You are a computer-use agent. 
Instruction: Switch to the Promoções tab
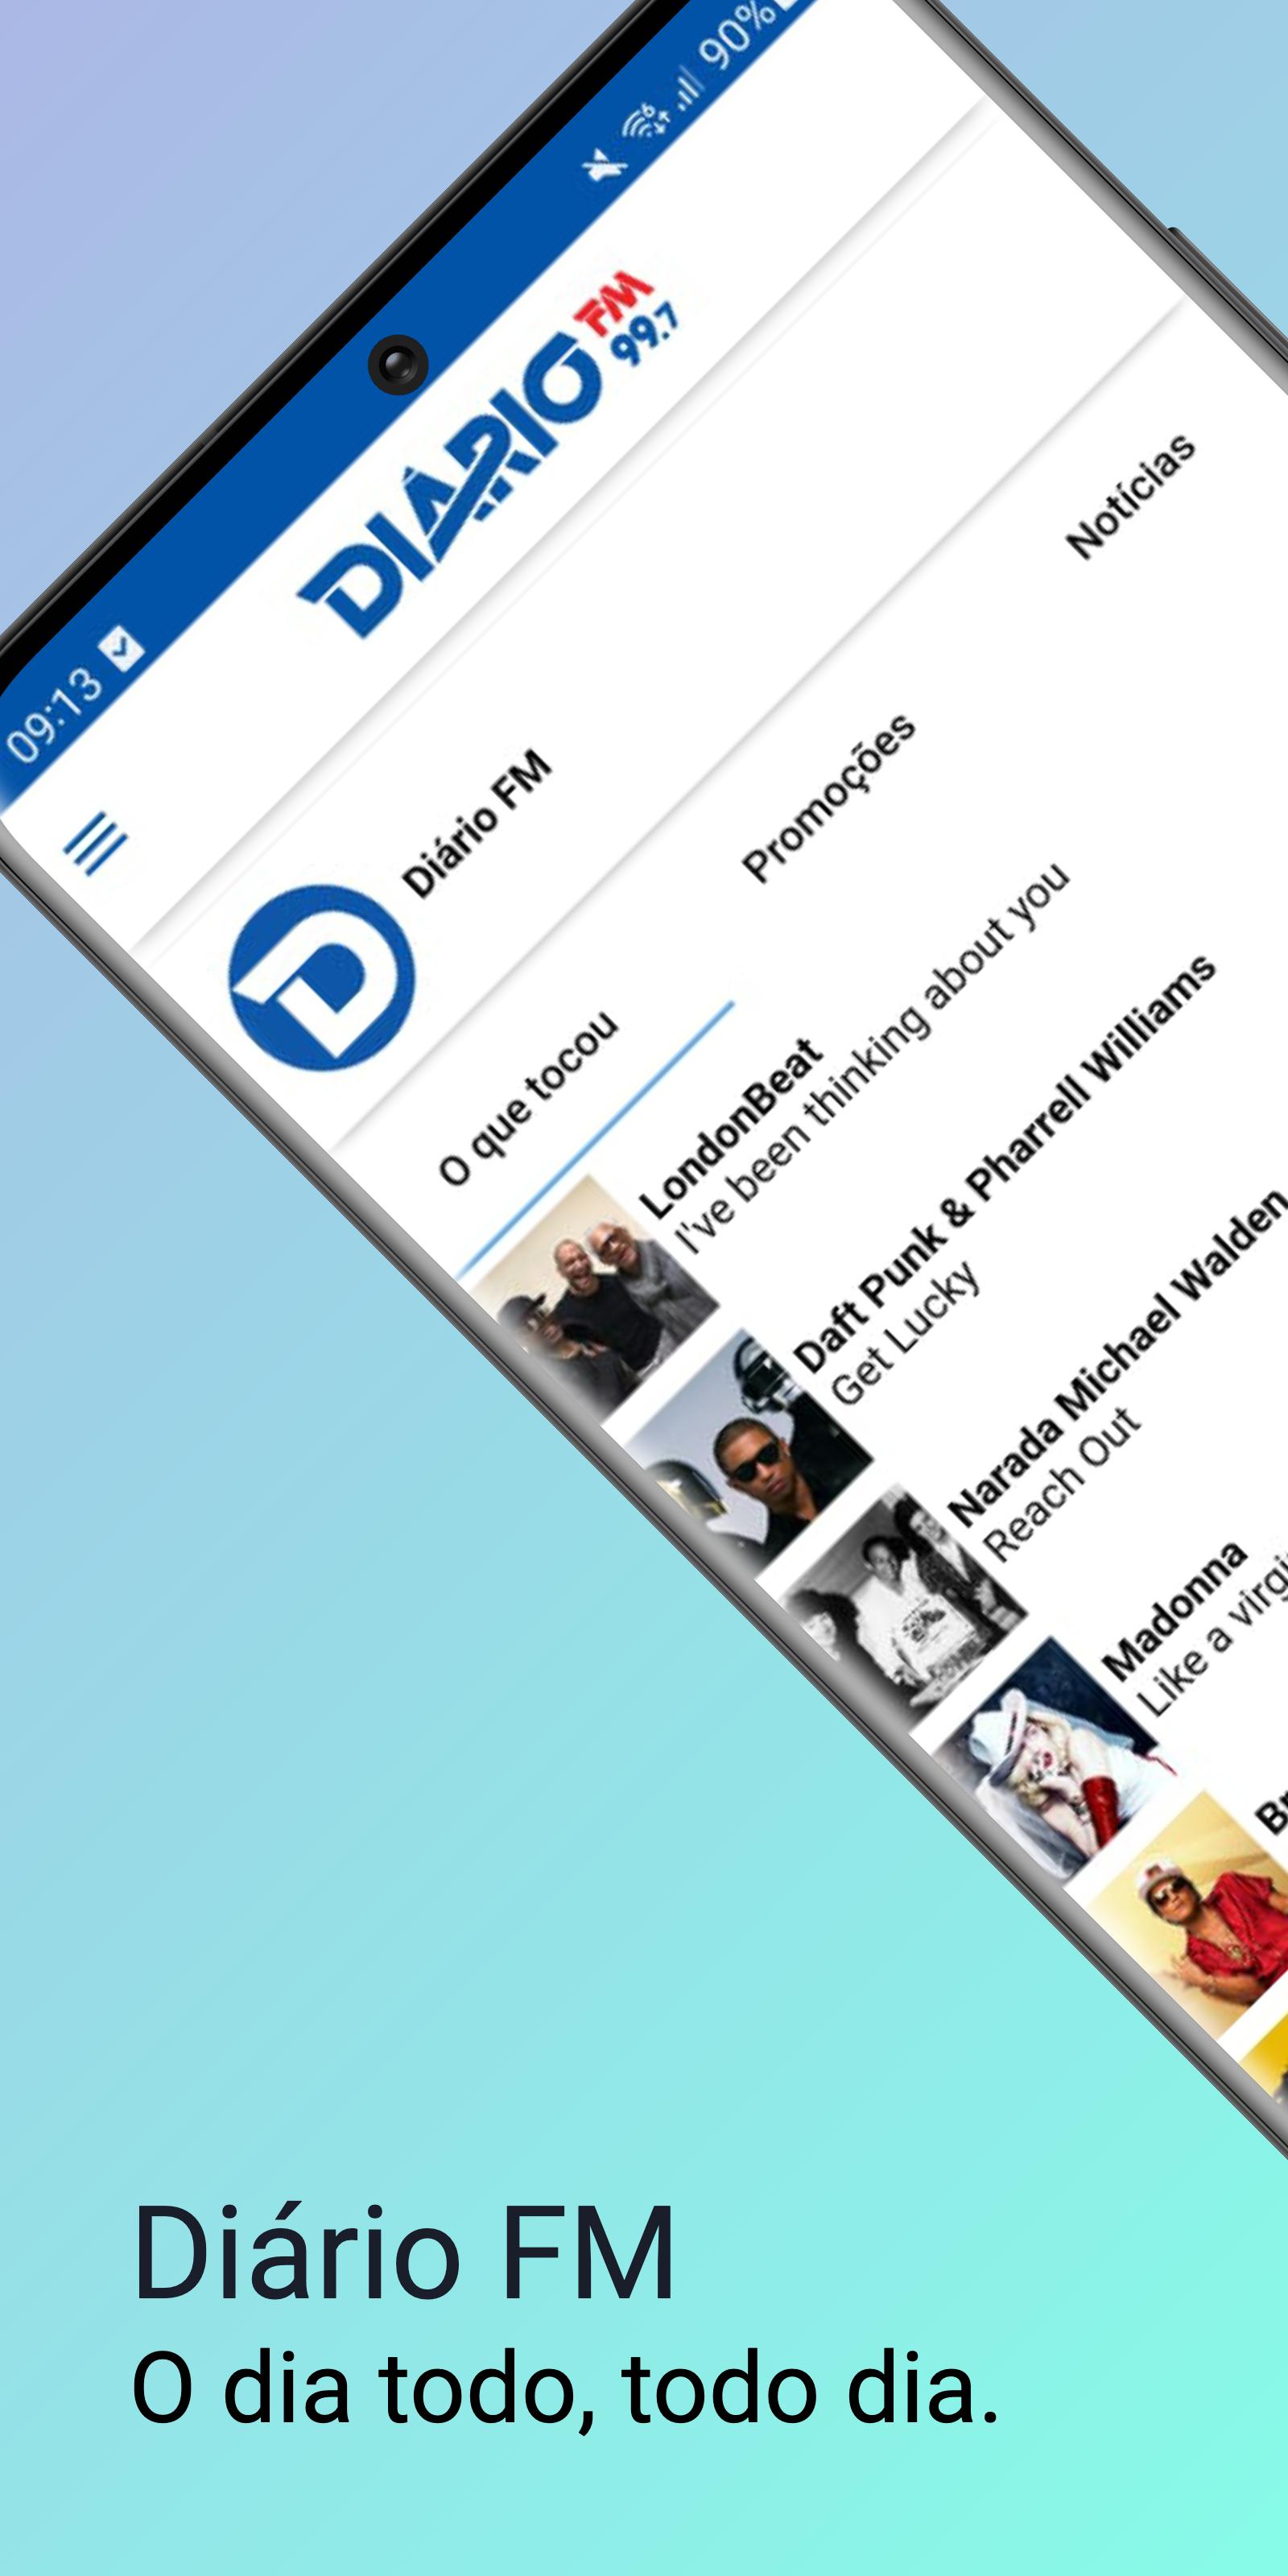click(828, 798)
